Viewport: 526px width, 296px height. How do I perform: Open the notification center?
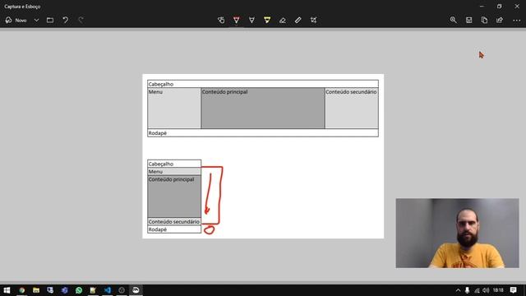[x=513, y=290]
